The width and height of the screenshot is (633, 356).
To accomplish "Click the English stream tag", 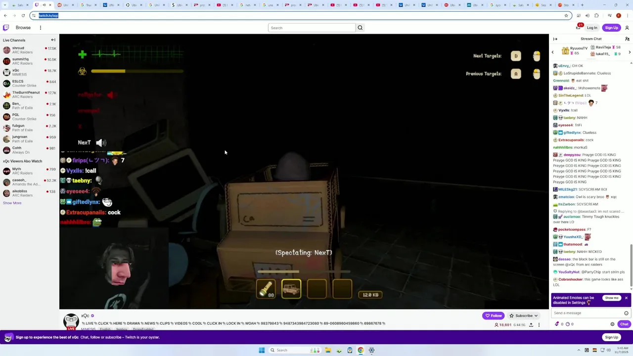I will [x=105, y=329].
